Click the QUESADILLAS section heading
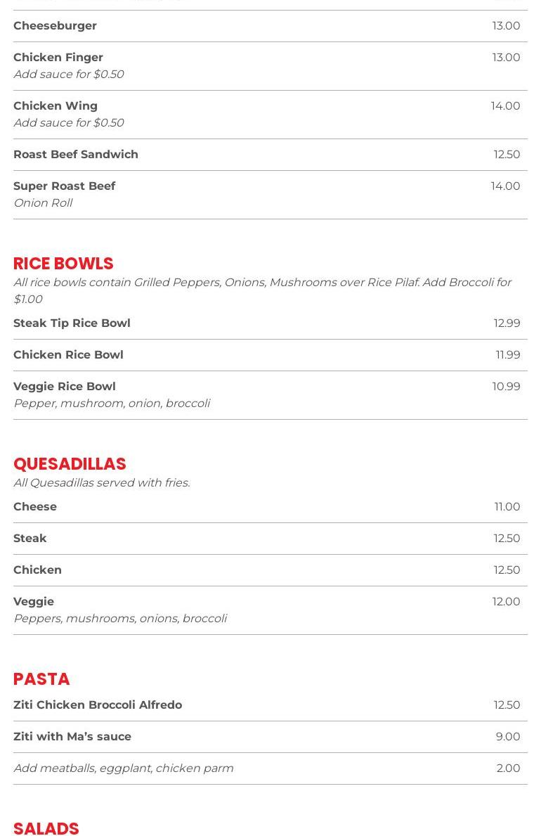This screenshot has height=836, width=541. (x=70, y=464)
